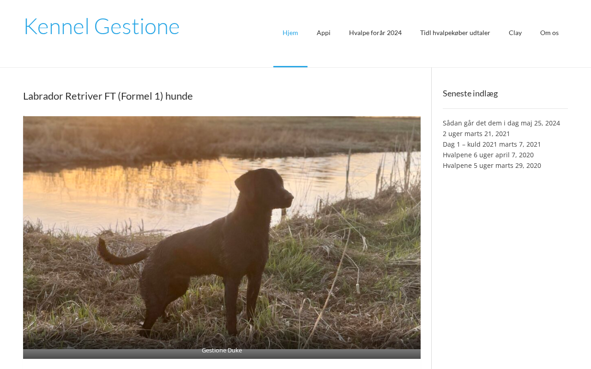Open the Hvalpene 6 uger post
Image resolution: width=591 pixels, height=369 pixels.
click(468, 155)
